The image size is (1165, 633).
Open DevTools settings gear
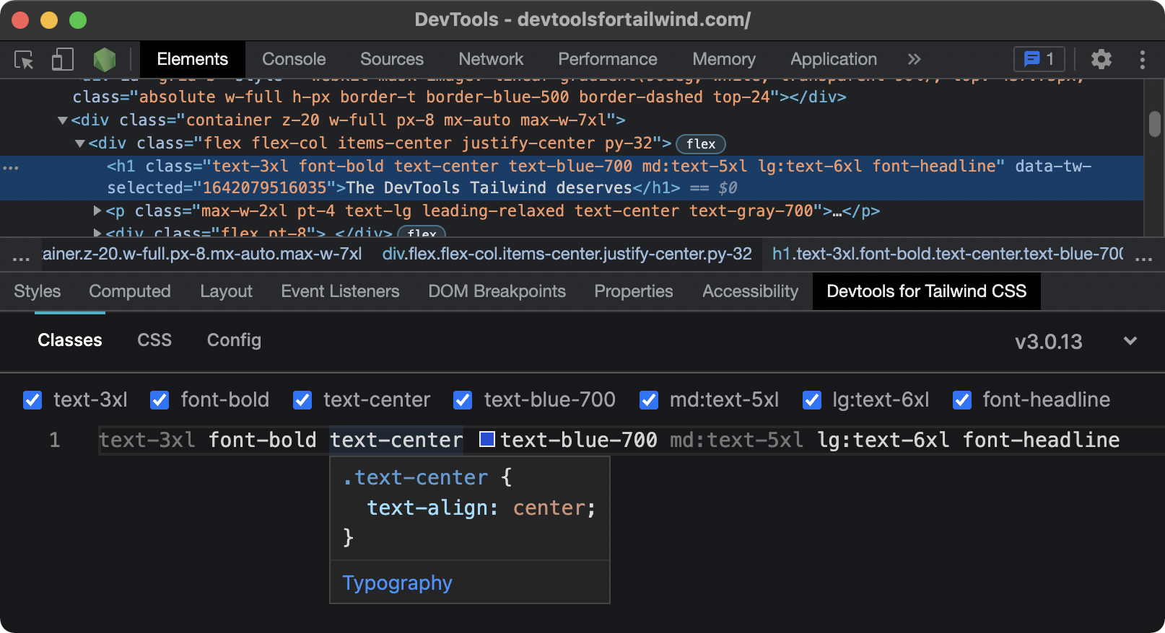[1101, 59]
